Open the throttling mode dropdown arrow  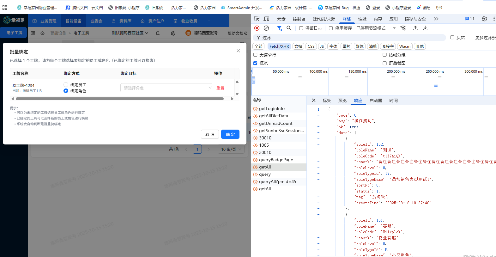coord(394,28)
